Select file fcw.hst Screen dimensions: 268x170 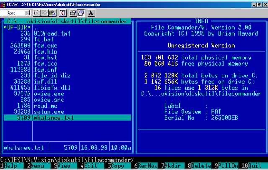[x=46, y=58]
